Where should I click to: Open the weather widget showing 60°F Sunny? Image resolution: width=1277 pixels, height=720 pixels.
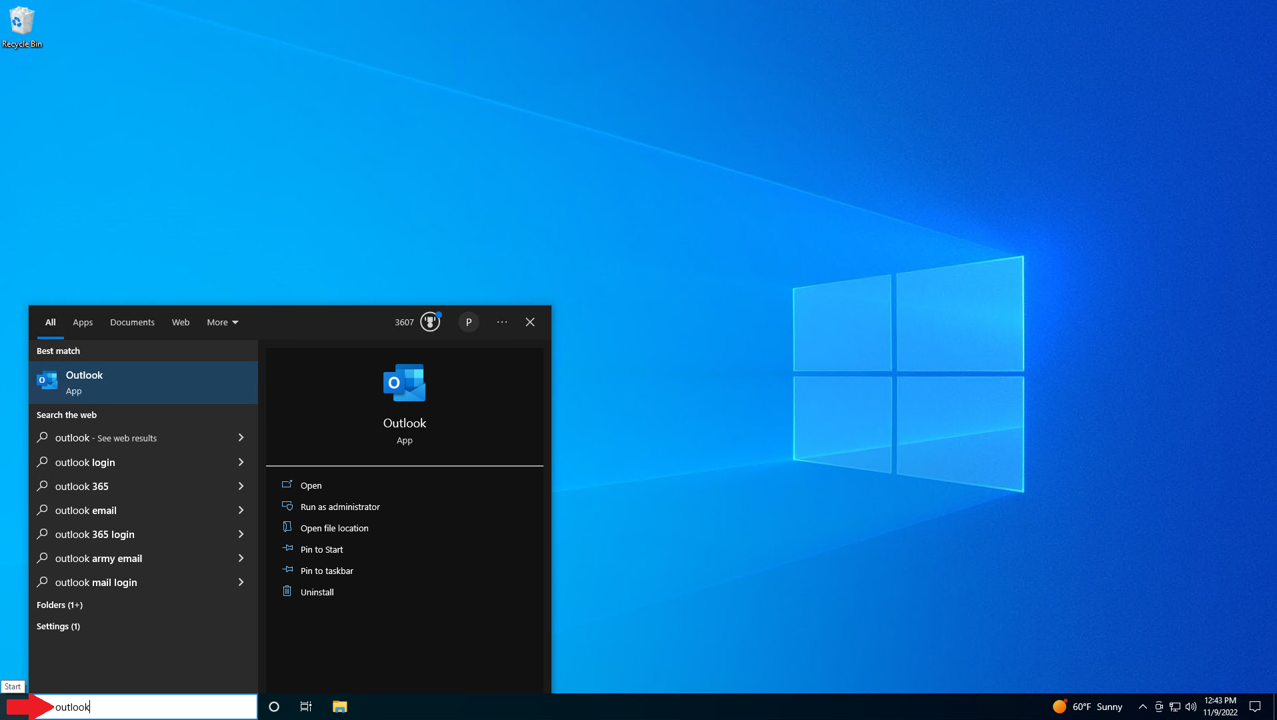1088,707
